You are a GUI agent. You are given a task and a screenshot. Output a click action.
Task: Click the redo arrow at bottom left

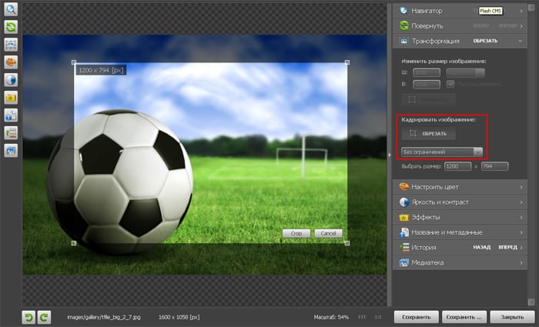pyautogui.click(x=44, y=316)
